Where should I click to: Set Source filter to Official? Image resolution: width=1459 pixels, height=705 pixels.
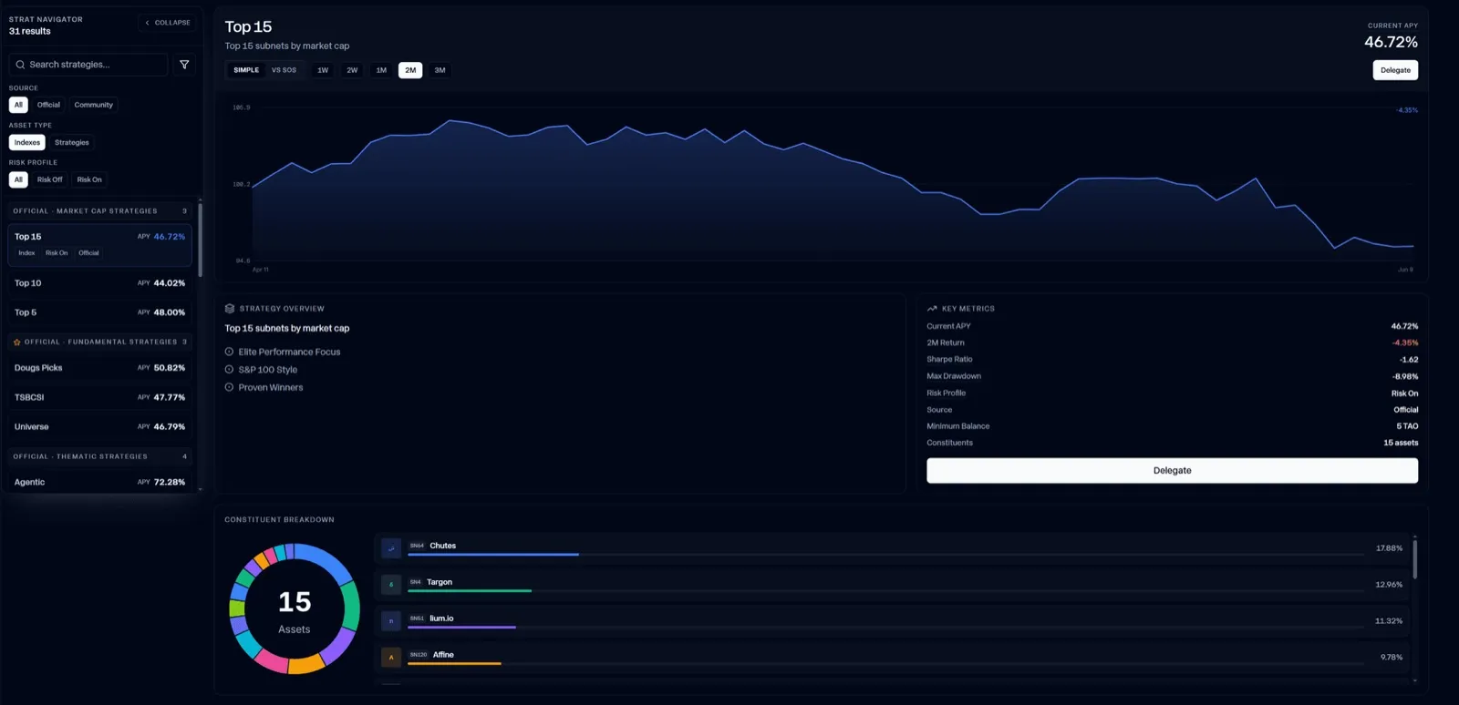[48, 105]
